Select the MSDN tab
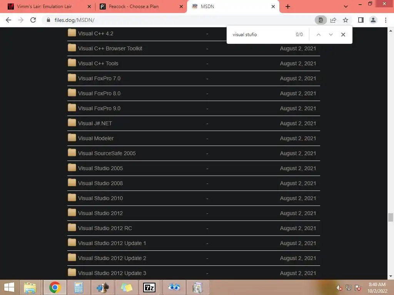The height and width of the screenshot is (295, 394). click(233, 7)
